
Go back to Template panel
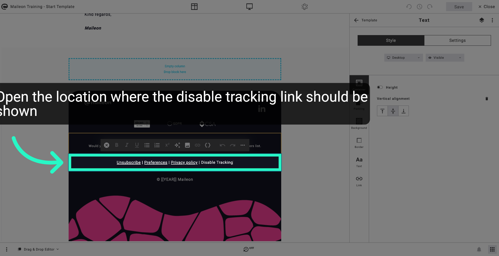[365, 20]
